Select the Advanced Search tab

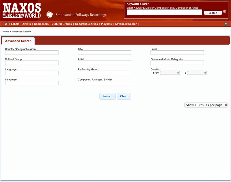[x=18, y=41]
